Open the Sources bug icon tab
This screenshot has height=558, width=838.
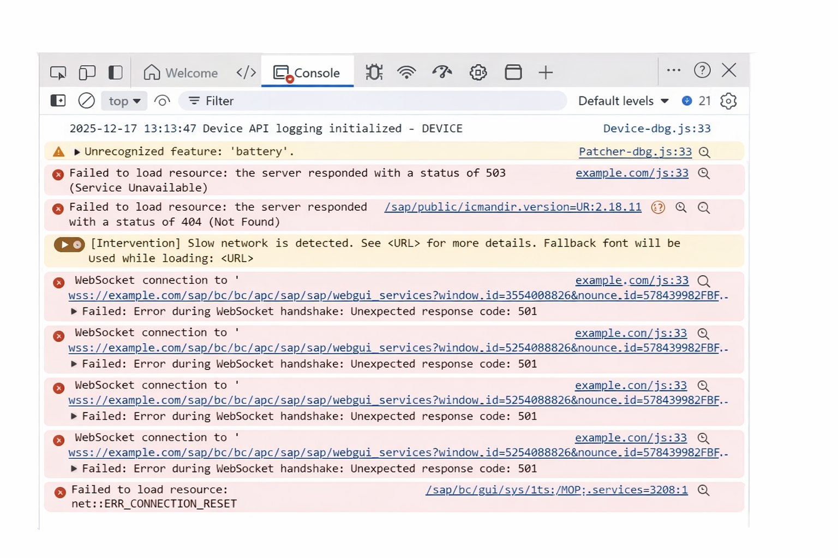pos(374,72)
